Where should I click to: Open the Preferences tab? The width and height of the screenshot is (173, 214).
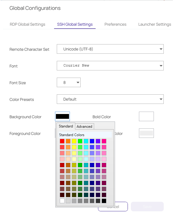click(115, 24)
